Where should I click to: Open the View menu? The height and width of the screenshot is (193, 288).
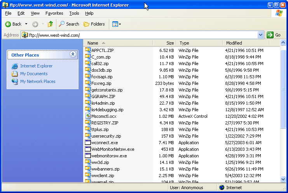click(35, 13)
